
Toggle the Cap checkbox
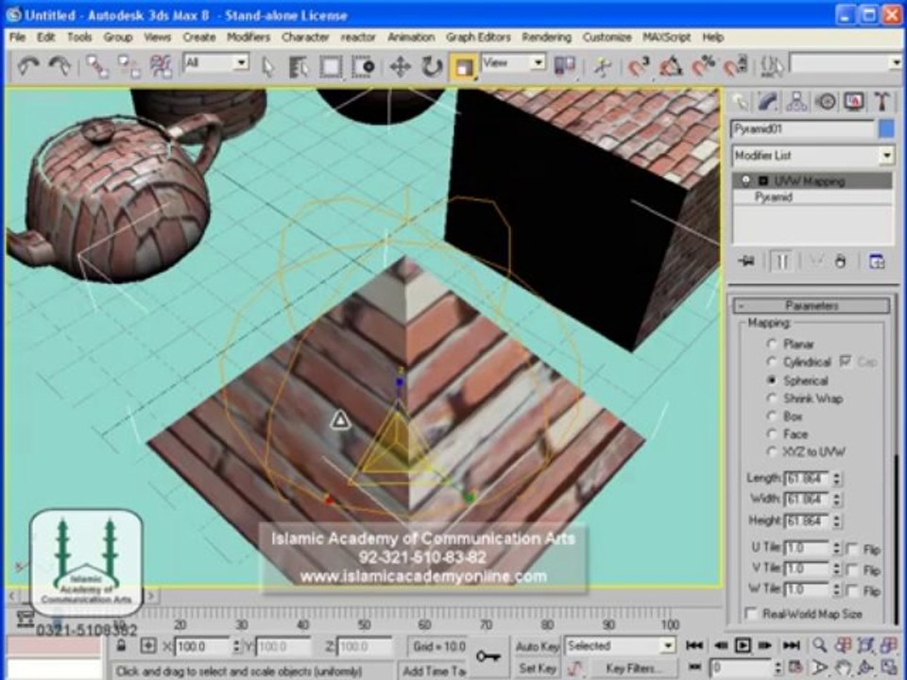(846, 362)
